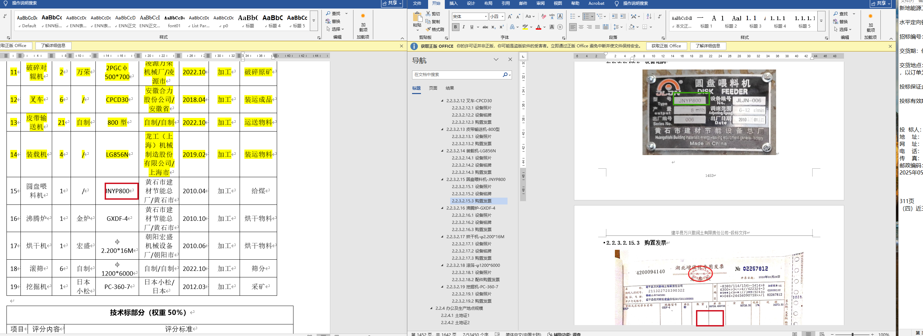The image size is (923, 336).
Task: Close the navigation pane
Action: [x=510, y=59]
